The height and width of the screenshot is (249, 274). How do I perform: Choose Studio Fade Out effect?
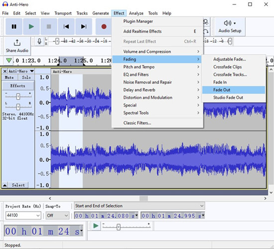coord(234,98)
